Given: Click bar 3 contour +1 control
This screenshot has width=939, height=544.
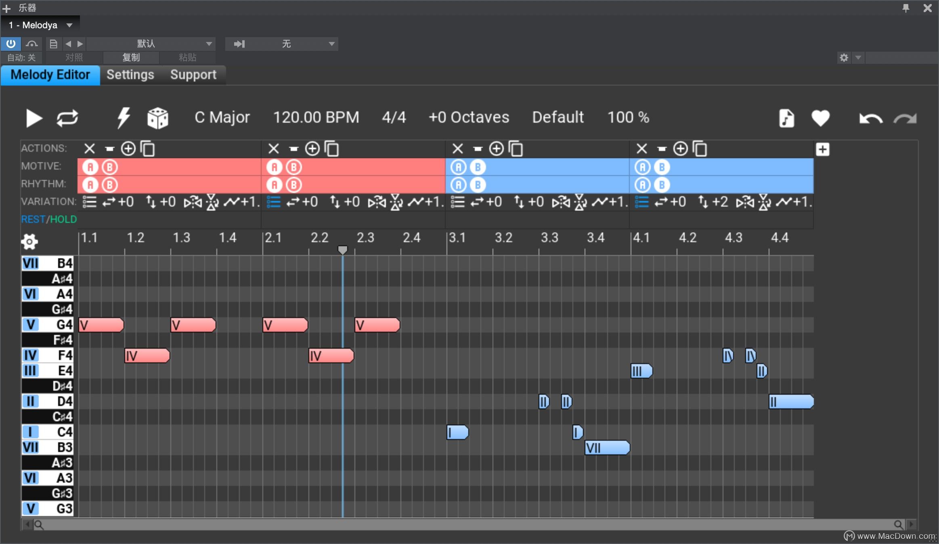Looking at the screenshot, I should click(610, 202).
